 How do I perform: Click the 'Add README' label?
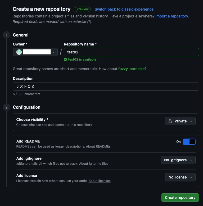(x=28, y=141)
